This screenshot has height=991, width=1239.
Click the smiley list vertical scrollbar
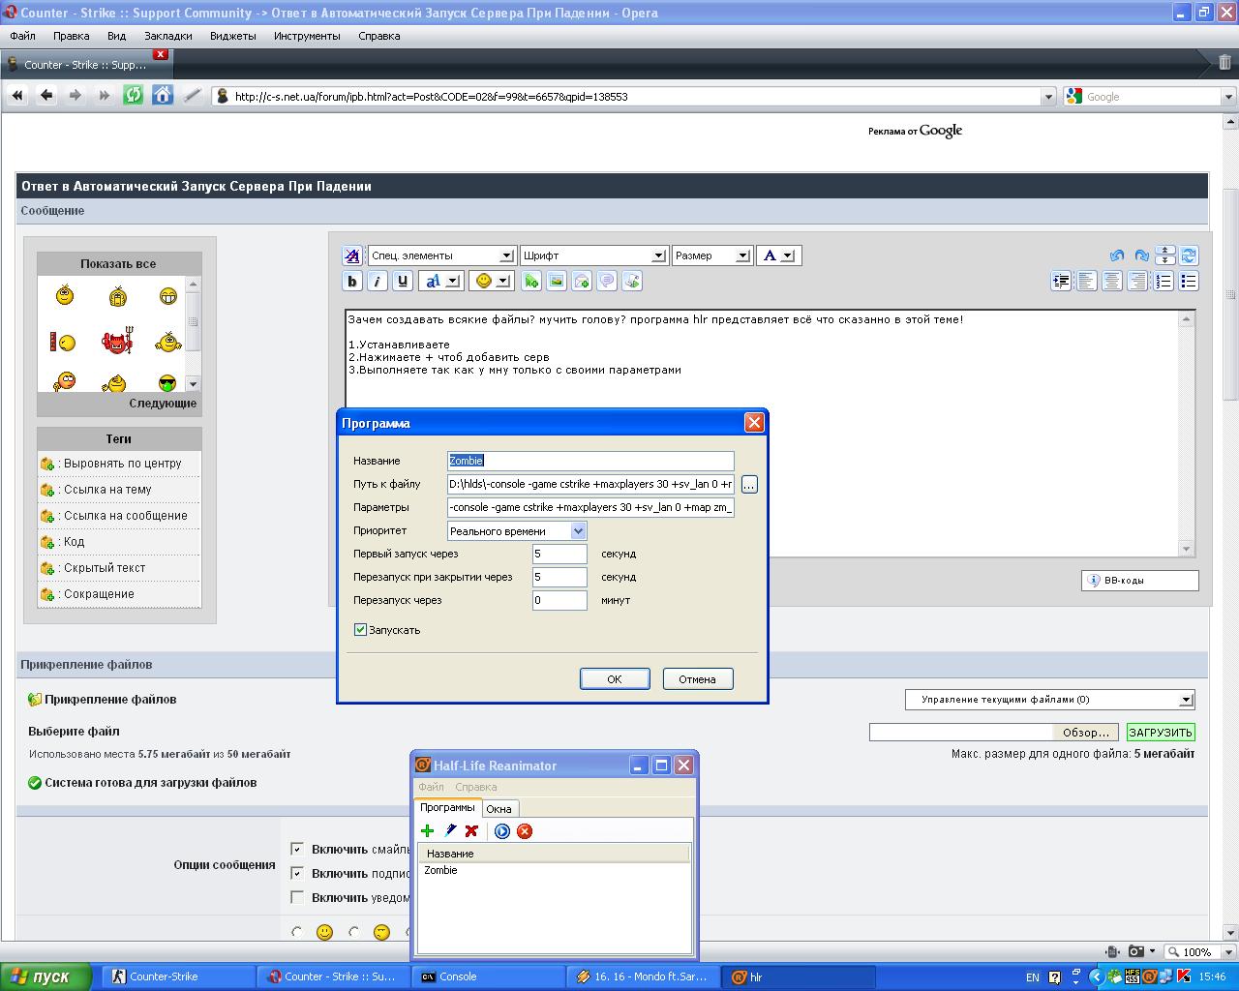pos(193,334)
